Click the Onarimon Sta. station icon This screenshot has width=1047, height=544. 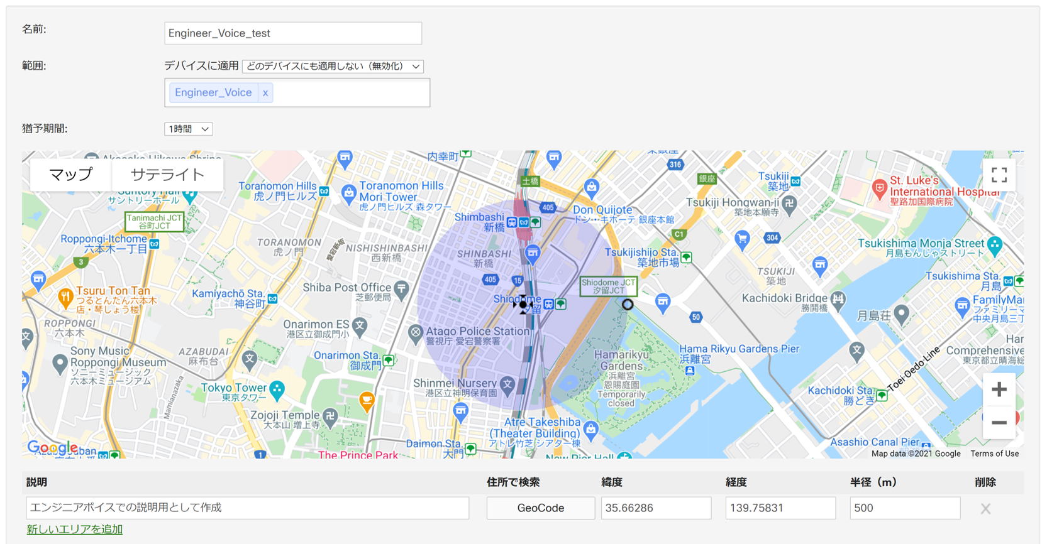click(x=389, y=360)
